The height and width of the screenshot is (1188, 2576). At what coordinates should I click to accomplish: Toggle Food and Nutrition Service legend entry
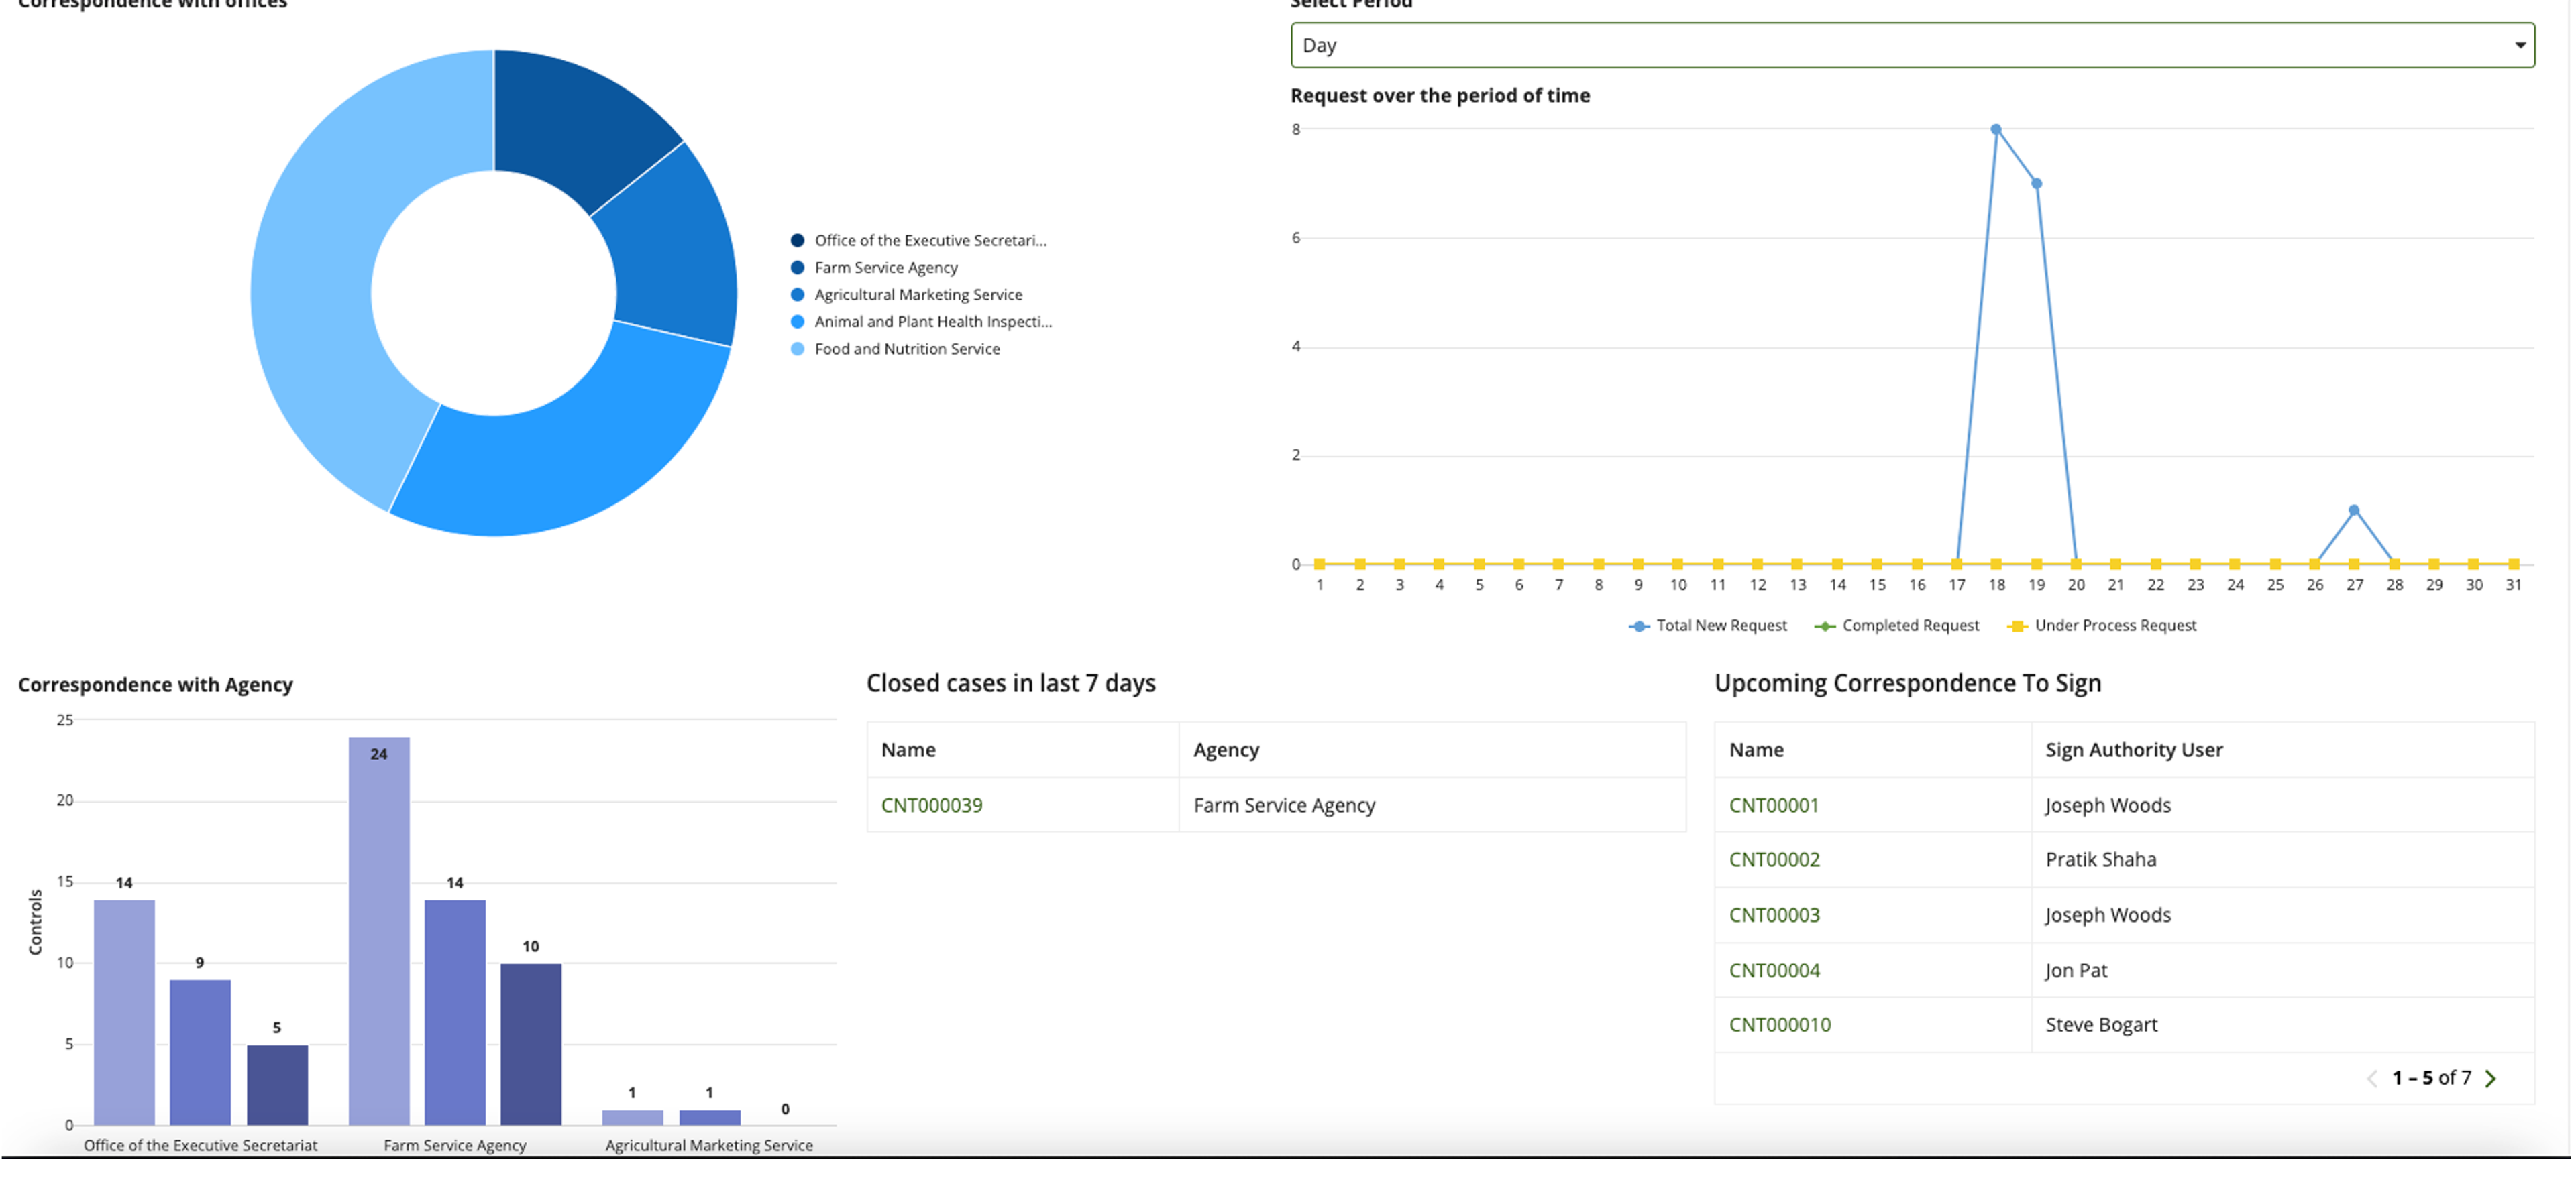(895, 349)
